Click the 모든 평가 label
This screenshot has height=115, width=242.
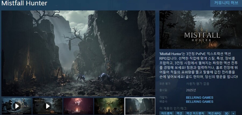pos(165,84)
